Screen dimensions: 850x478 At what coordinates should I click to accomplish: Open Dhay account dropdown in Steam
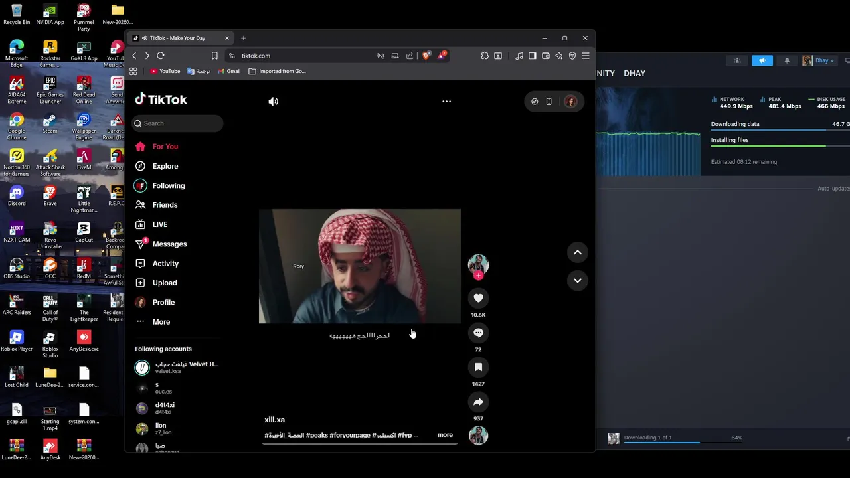pyautogui.click(x=818, y=60)
